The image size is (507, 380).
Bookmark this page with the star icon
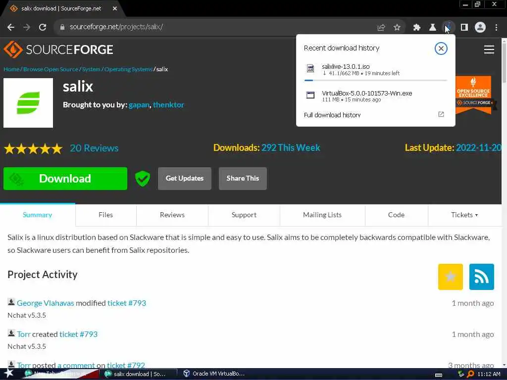coord(397,28)
